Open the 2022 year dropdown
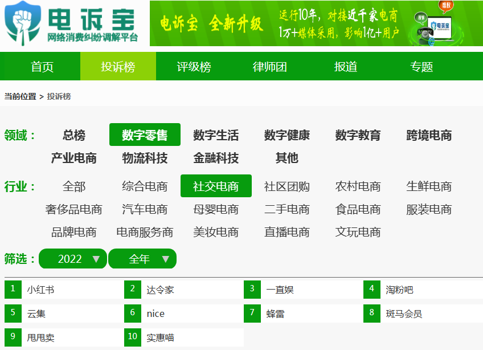Screen dimensions: 483x350 click(73, 259)
